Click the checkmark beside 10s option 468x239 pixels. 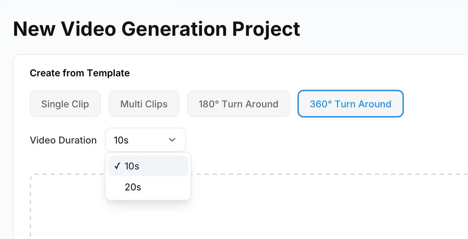point(117,166)
